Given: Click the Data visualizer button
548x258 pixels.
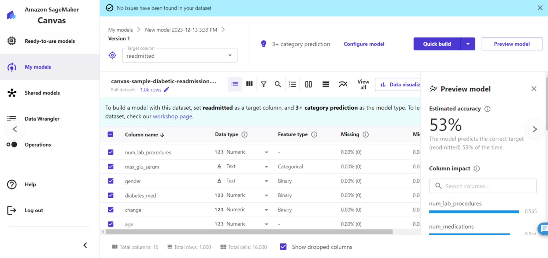Looking at the screenshot, I should pos(398,84).
